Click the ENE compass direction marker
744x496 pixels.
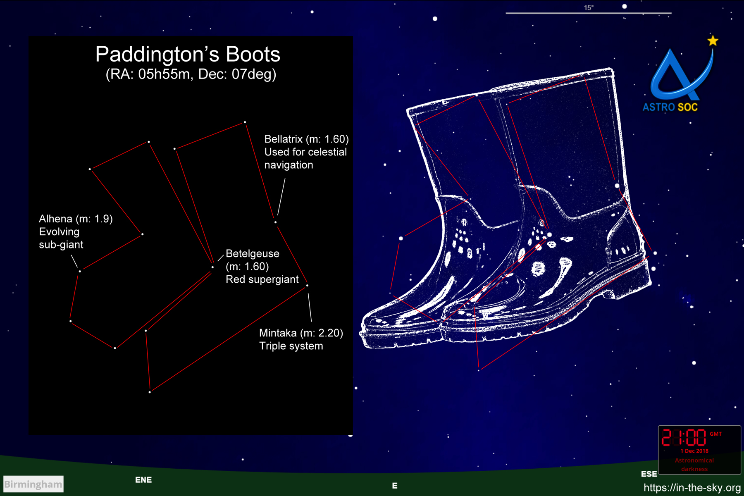pyautogui.click(x=143, y=480)
